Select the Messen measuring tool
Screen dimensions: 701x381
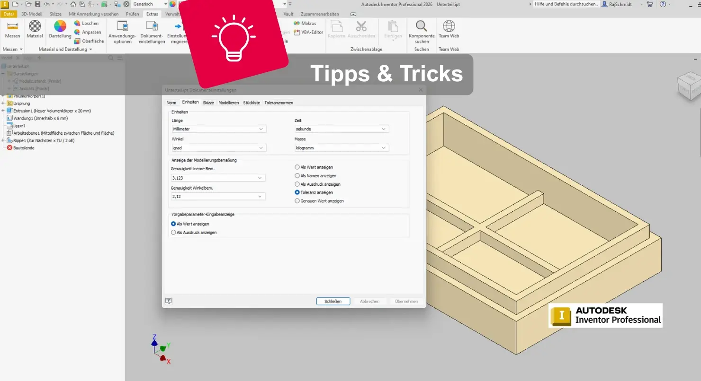[x=12, y=29]
